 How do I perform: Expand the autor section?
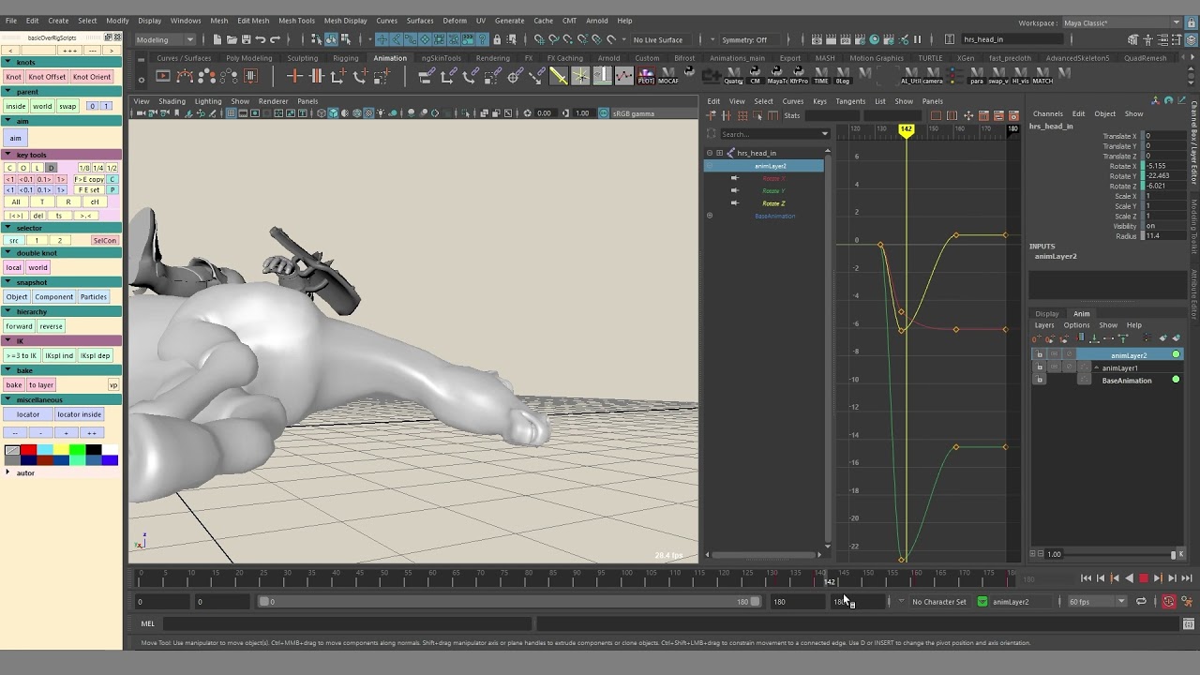pyautogui.click(x=7, y=472)
